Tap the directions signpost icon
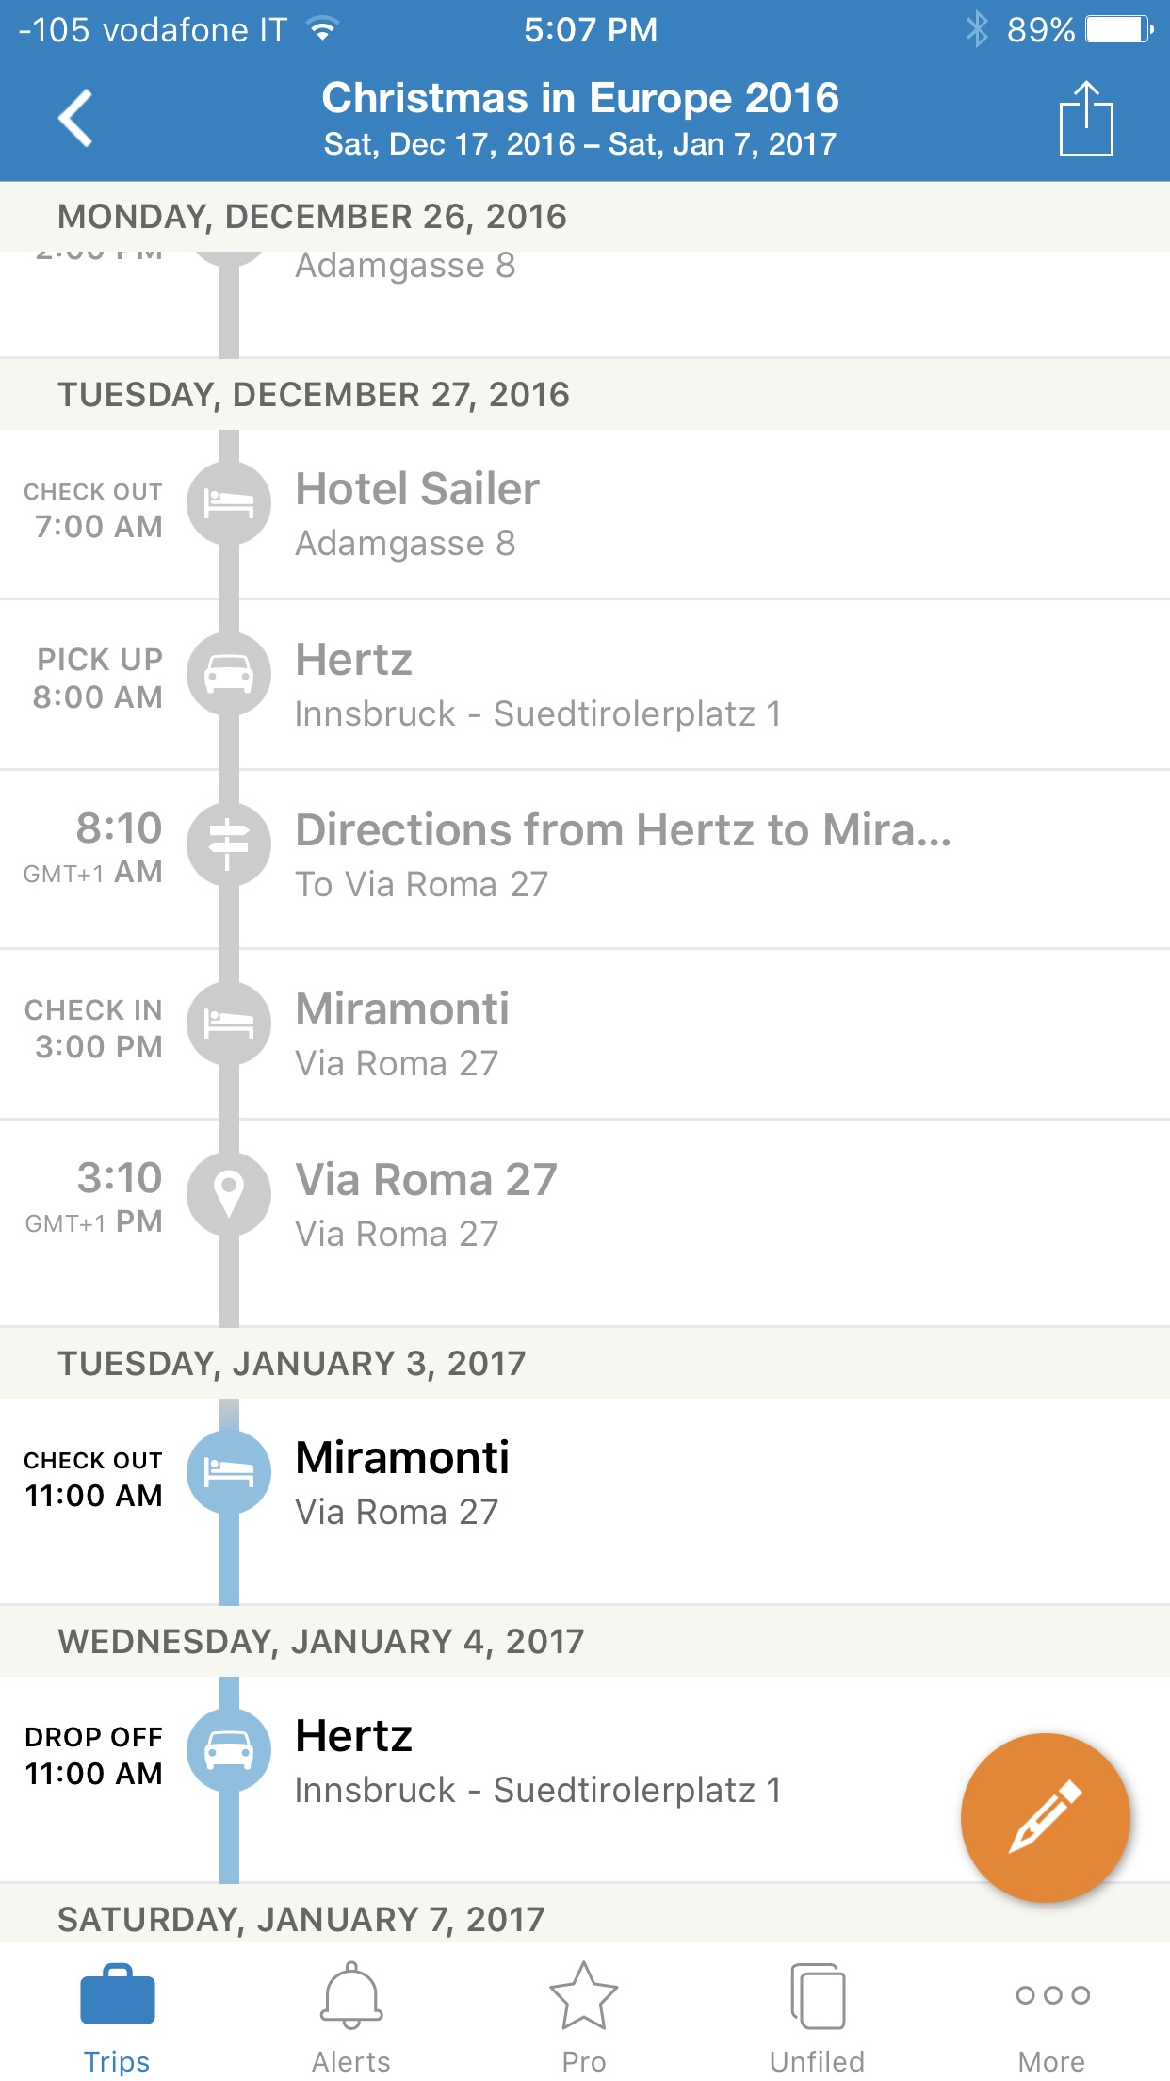Screen dimensions: 1170x2081 coord(229,844)
